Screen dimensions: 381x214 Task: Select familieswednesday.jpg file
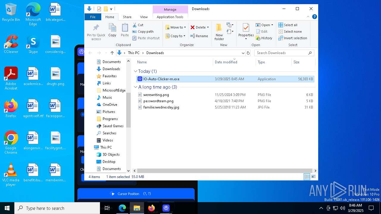coord(225,107)
